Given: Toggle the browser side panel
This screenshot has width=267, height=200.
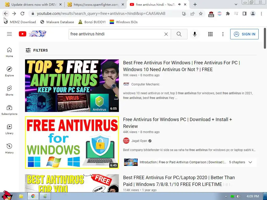Looking at the screenshot, I should click(x=245, y=14).
